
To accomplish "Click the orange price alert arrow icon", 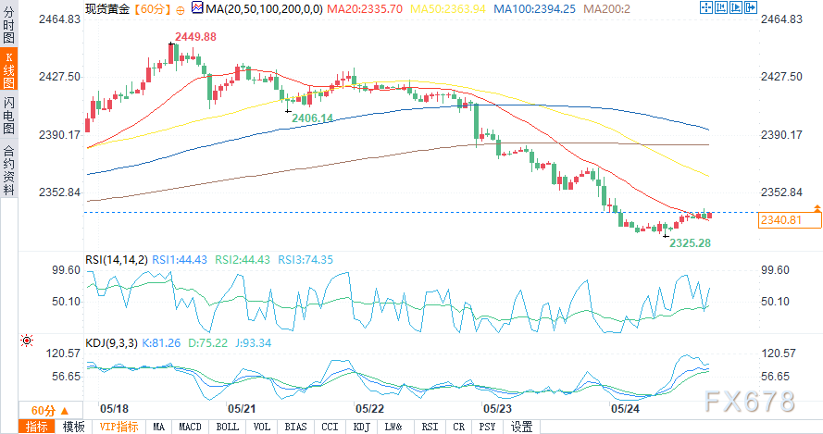I will pyautogui.click(x=817, y=207).
